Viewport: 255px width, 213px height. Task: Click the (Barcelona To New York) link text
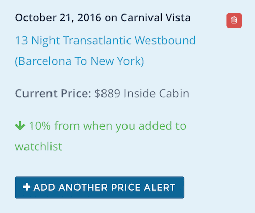coord(80,61)
